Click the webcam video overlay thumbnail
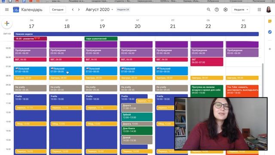This screenshot has width=275, height=155. (221, 124)
